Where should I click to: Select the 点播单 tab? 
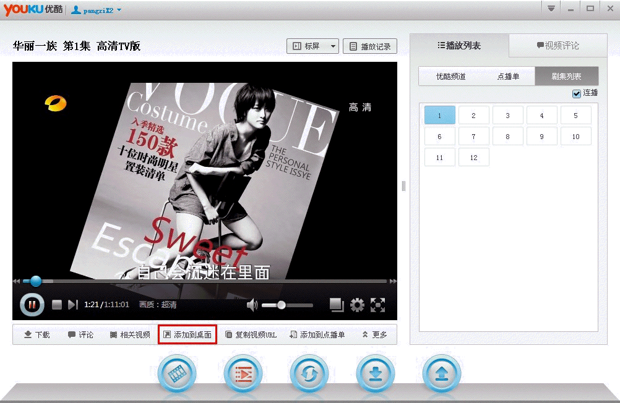pos(508,77)
